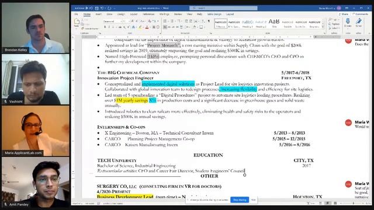This screenshot has width=374, height=210.
Task: Switch to the Table Design ribbon tab
Action: click(x=214, y=14)
